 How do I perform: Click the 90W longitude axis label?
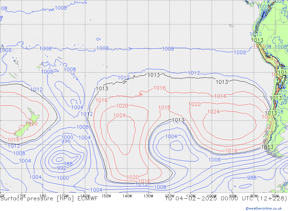coord(233,196)
